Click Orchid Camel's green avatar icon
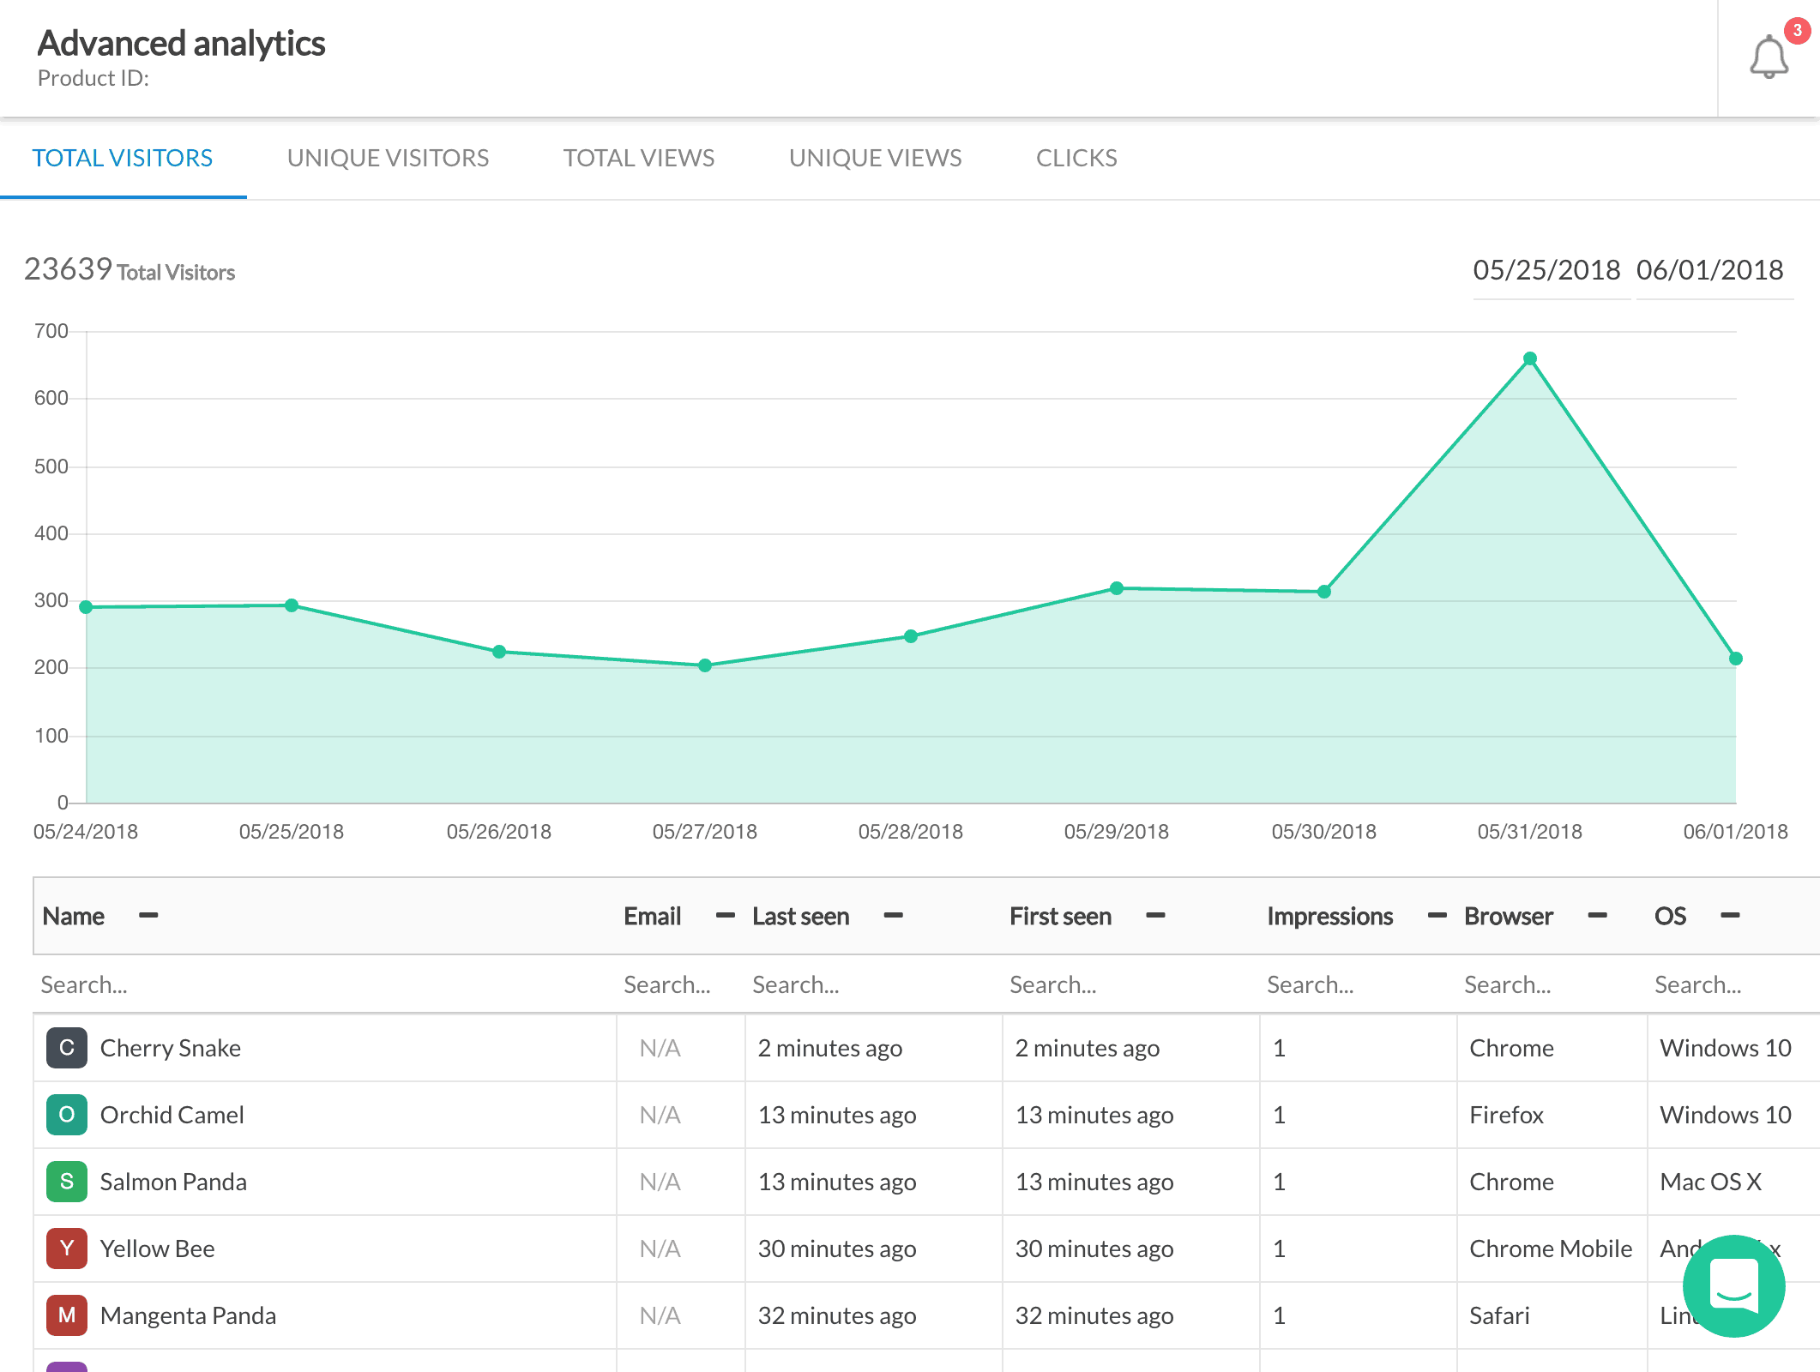Screen dimensions: 1820x1372 click(67, 1115)
